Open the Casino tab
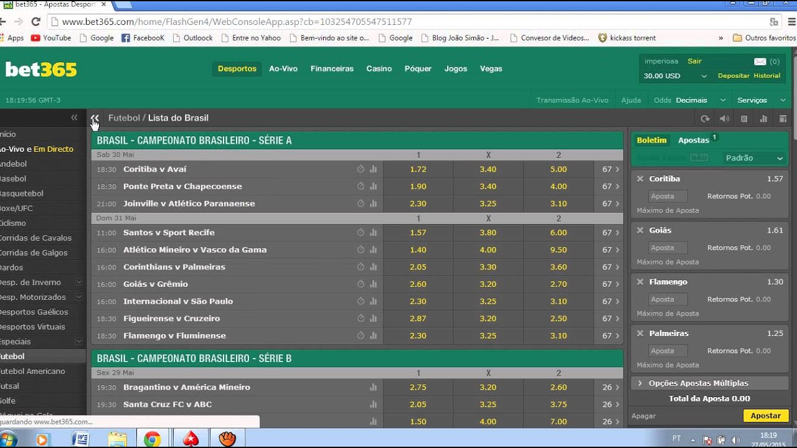 tap(379, 69)
